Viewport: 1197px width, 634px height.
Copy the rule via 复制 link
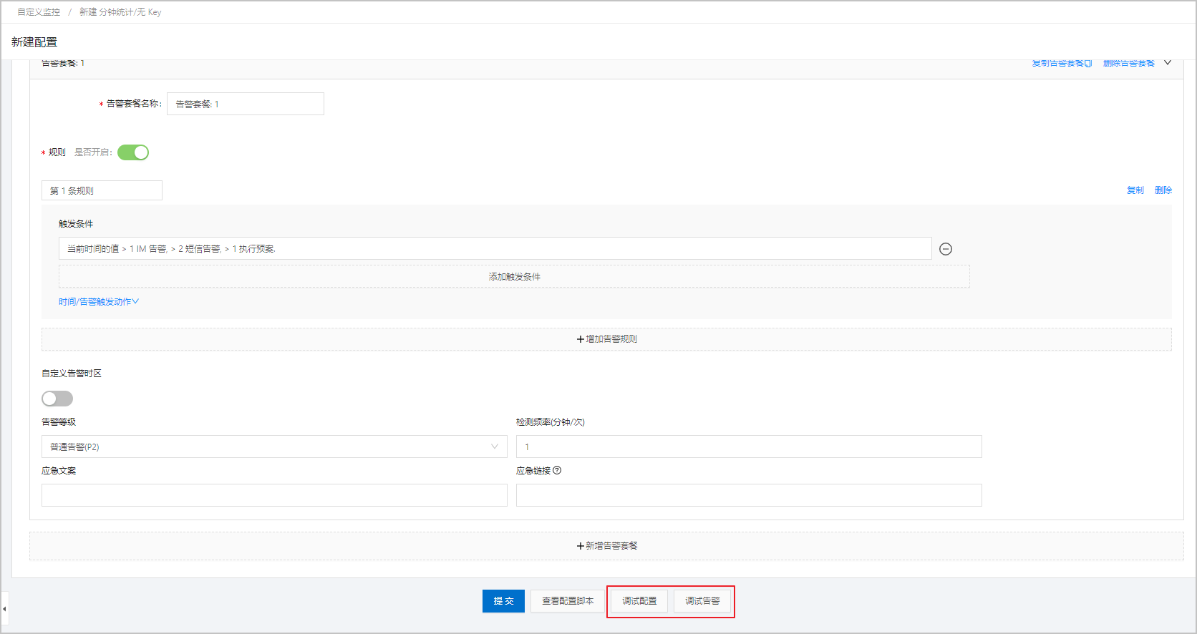point(1135,190)
